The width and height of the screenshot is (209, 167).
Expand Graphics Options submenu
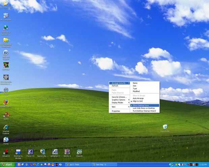[119, 100]
